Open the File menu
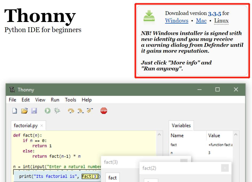Screen dimensions: 252x182 click(x=12, y=100)
